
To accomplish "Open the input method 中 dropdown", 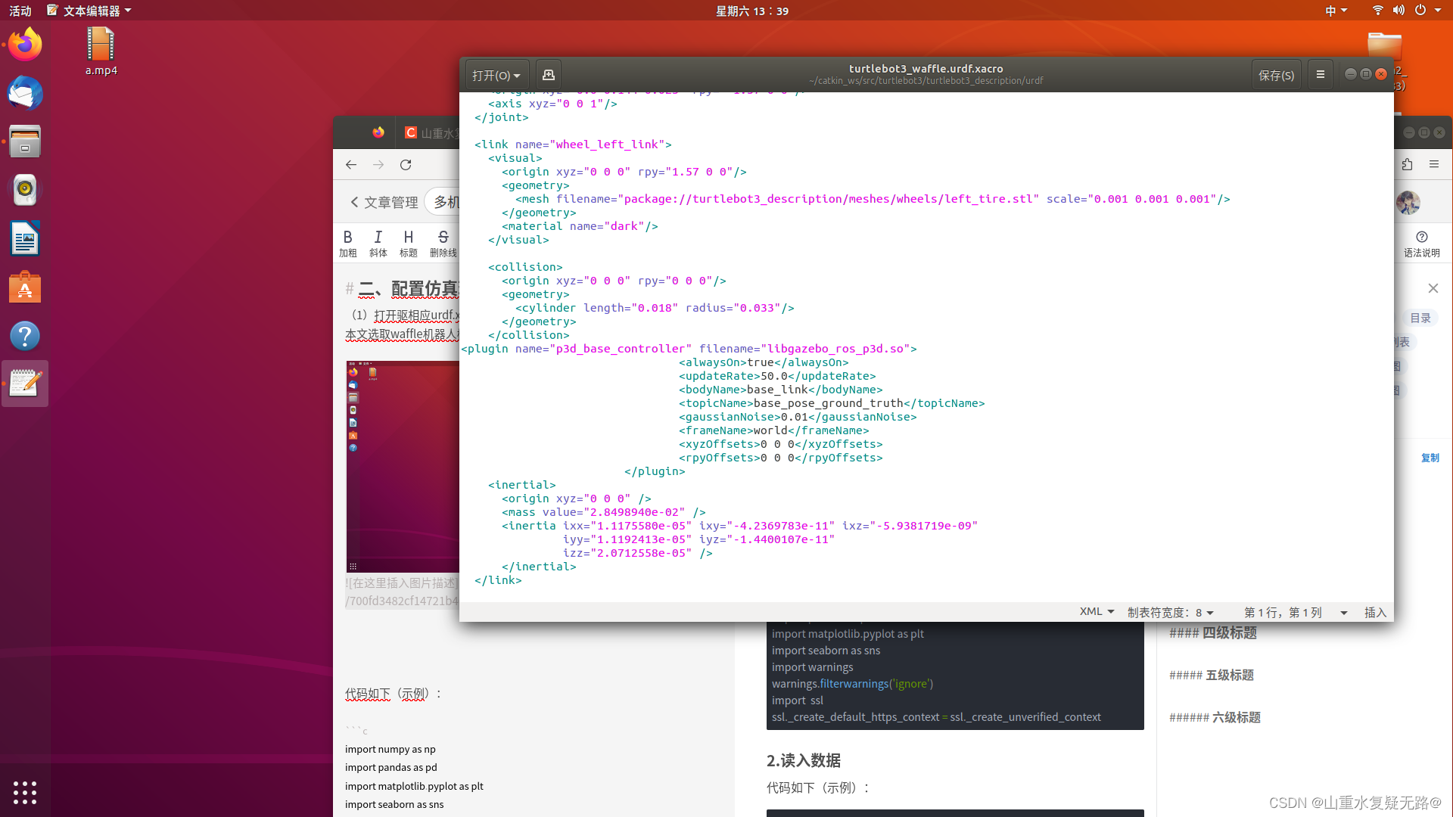I will pos(1336,11).
